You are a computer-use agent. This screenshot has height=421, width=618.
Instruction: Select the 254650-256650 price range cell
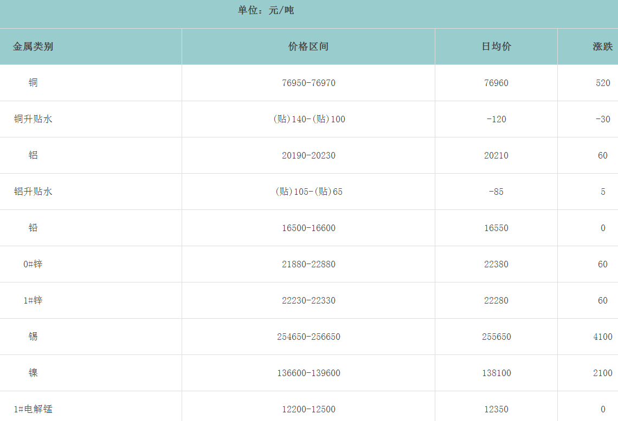(308, 337)
